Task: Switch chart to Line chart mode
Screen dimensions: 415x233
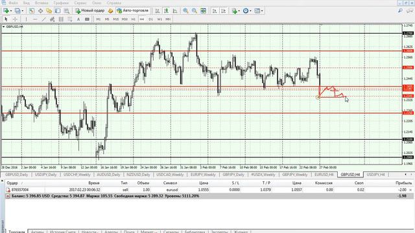Action: point(175,11)
